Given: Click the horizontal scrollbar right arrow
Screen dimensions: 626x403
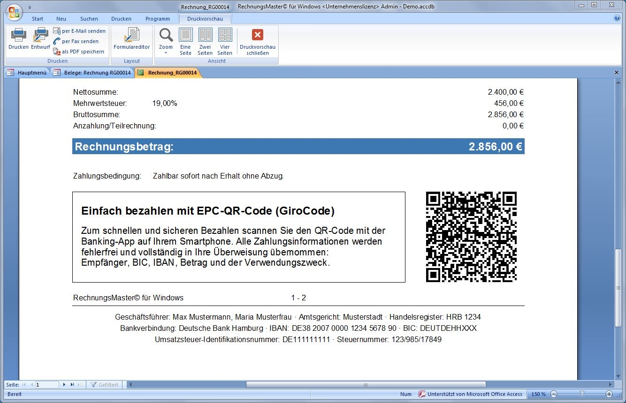Looking at the screenshot, I should pyautogui.click(x=611, y=385).
